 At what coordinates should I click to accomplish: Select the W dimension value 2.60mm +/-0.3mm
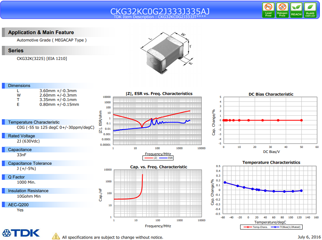click(58, 95)
